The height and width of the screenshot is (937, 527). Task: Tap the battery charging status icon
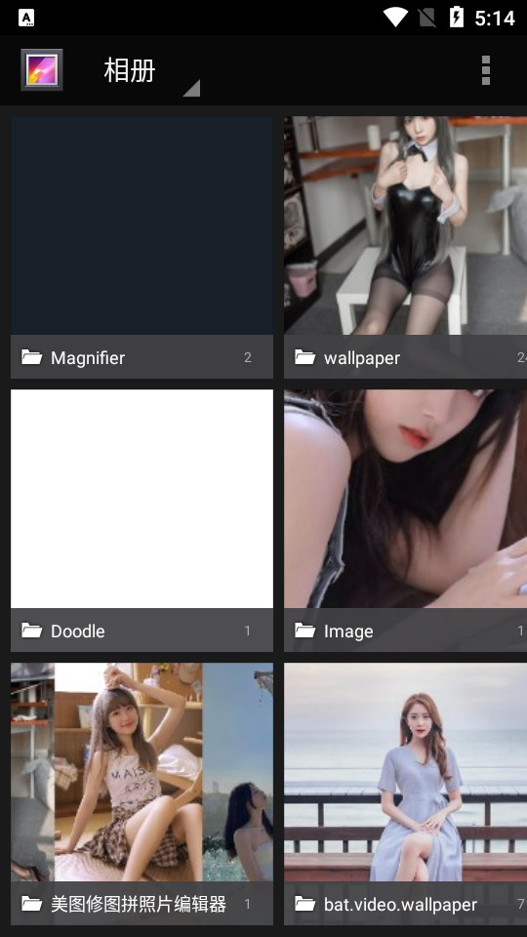coord(457,18)
